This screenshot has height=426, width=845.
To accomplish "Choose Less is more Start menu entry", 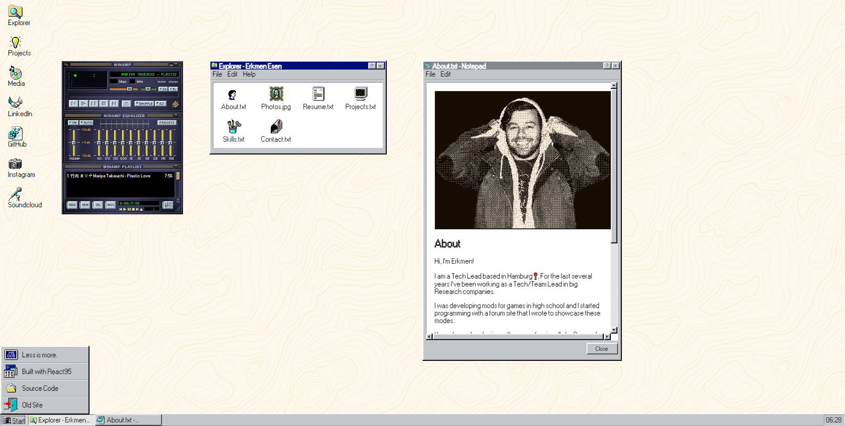I will click(45, 355).
